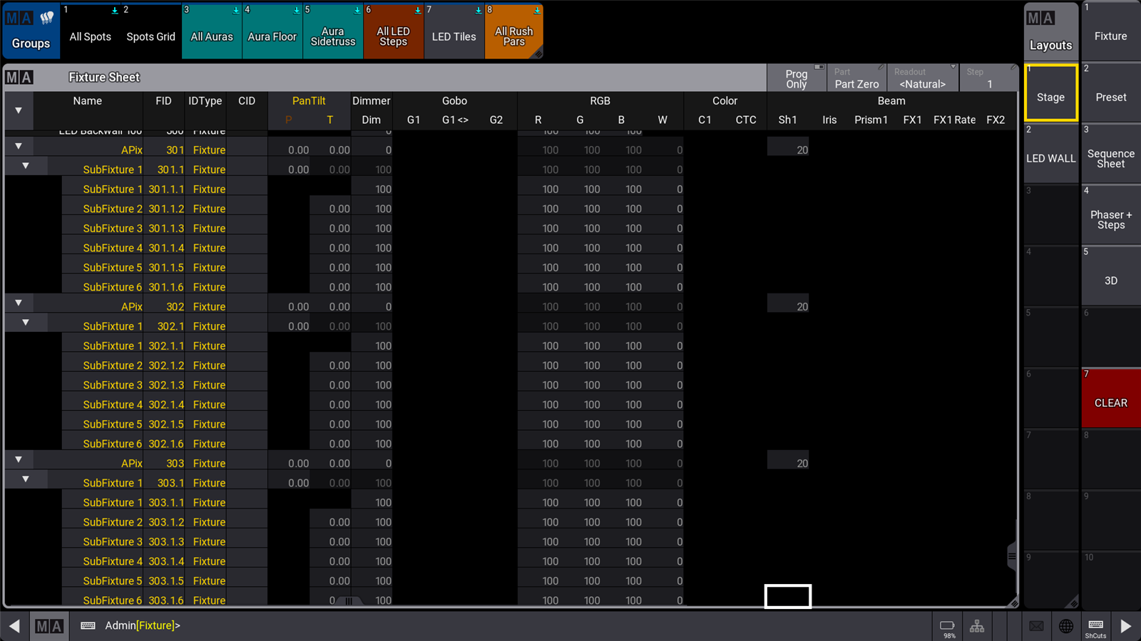
Task: Select the All Rush Pars group
Action: [x=514, y=31]
